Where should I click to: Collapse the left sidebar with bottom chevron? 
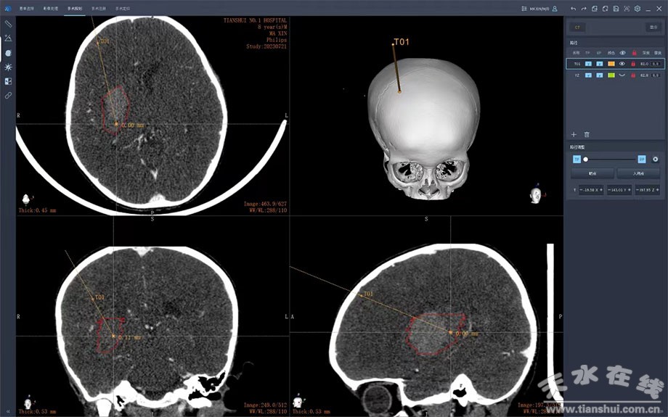point(8,410)
